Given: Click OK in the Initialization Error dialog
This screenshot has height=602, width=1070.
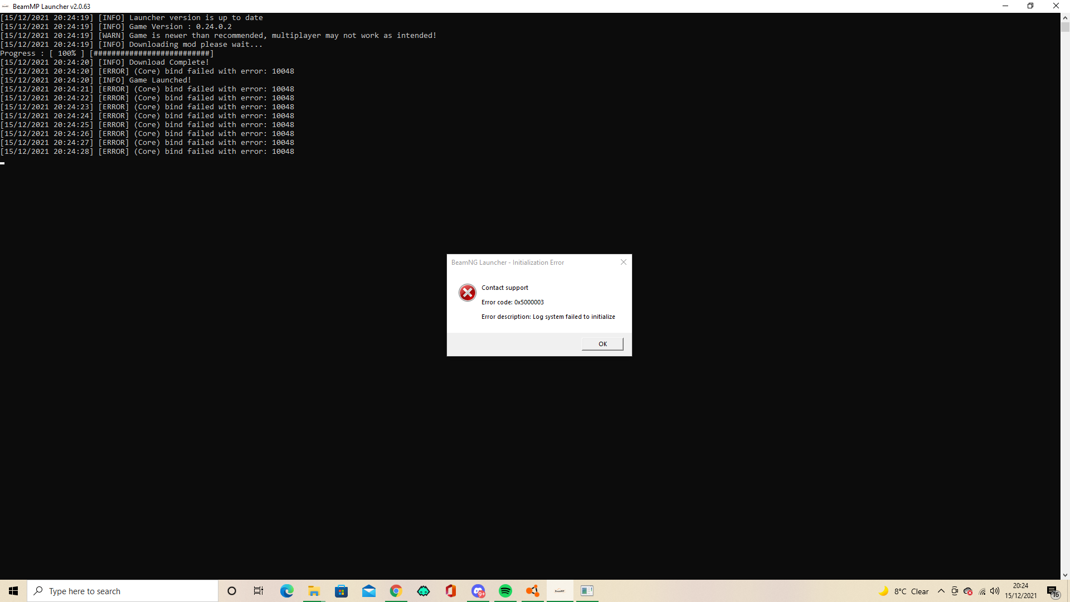Looking at the screenshot, I should [602, 344].
